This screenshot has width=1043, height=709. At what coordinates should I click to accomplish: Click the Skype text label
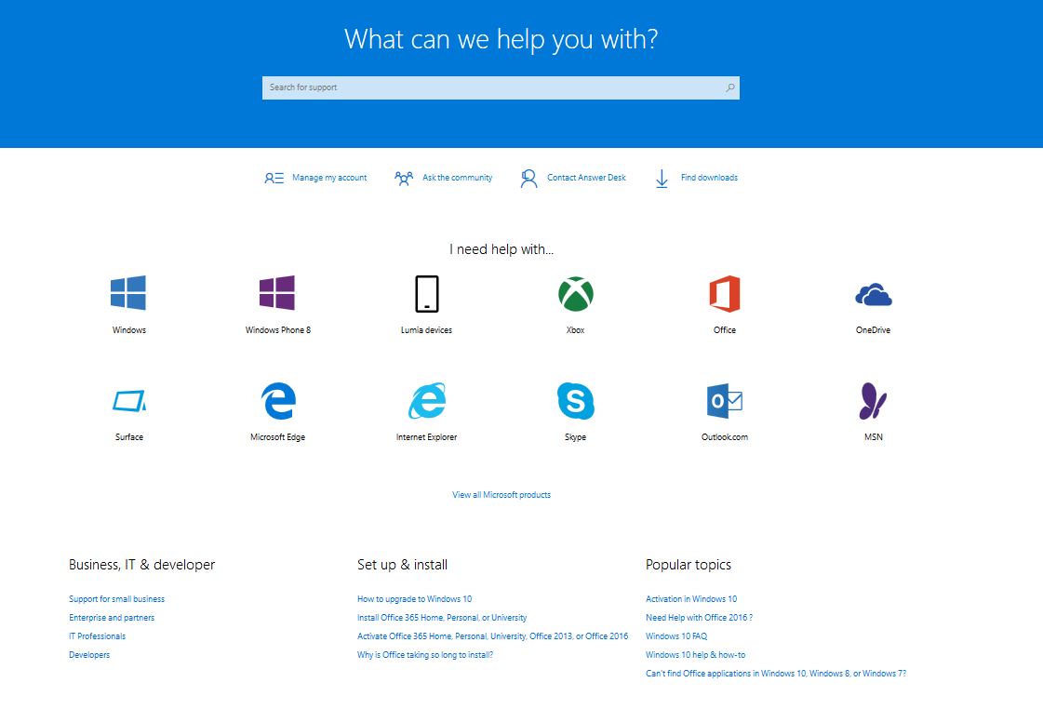point(575,437)
